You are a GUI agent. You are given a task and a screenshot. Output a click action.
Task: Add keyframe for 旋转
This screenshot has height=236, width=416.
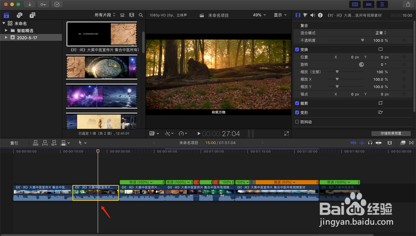coord(404,65)
